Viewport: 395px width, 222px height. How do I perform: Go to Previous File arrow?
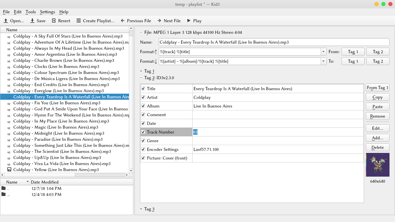pyautogui.click(x=123, y=21)
